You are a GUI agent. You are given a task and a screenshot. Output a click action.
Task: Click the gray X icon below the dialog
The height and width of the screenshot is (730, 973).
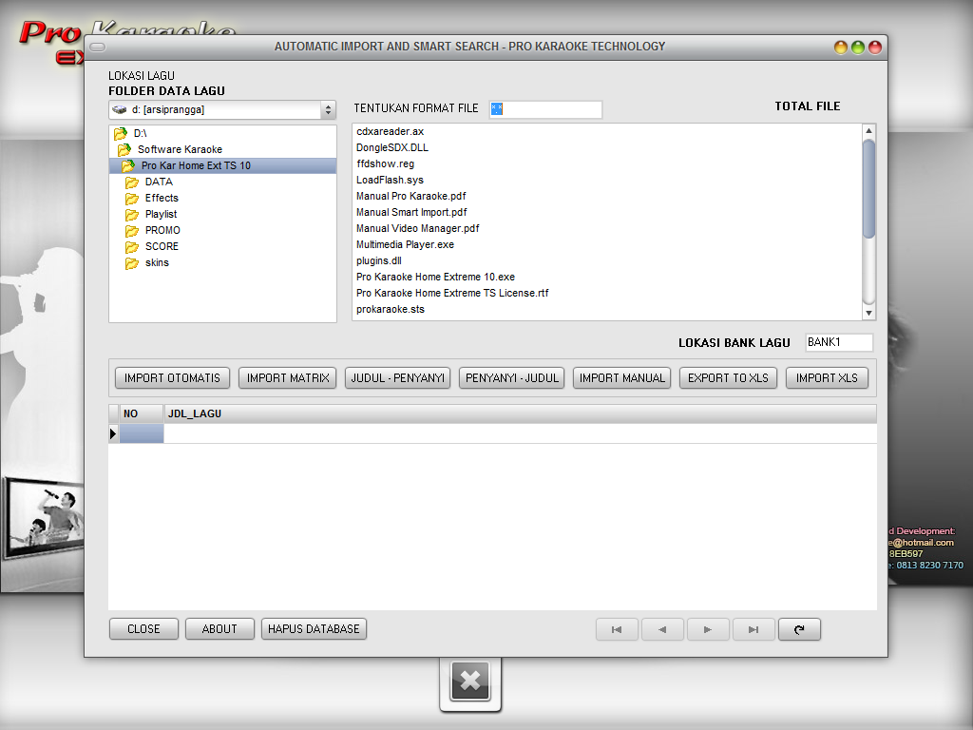click(x=470, y=681)
